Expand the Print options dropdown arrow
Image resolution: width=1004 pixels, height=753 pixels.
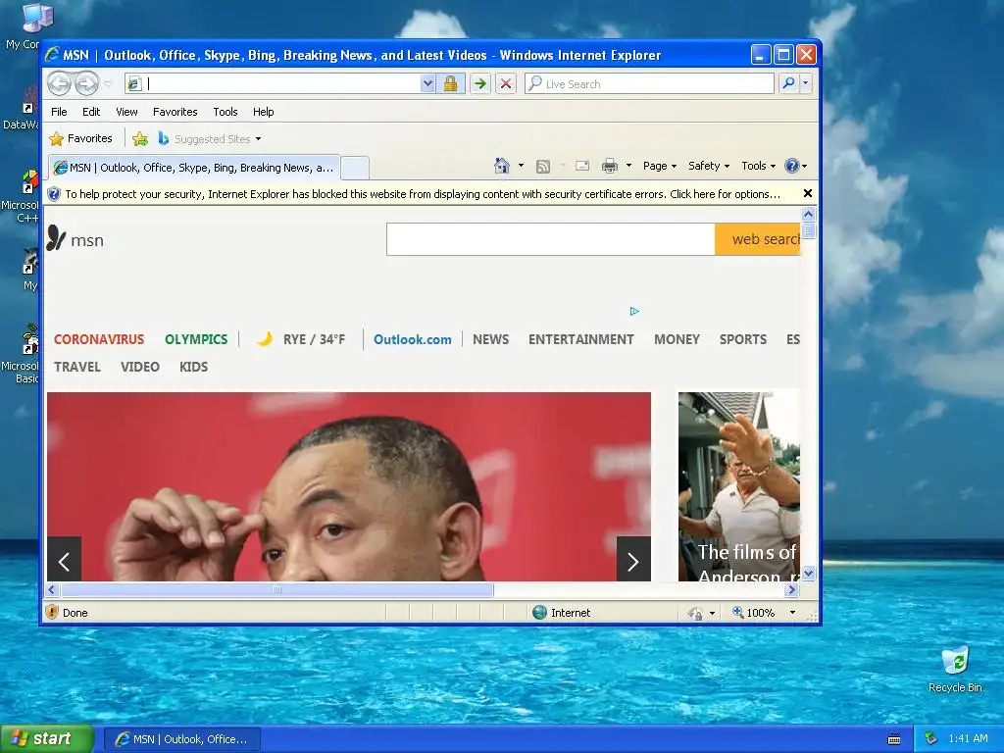(x=628, y=166)
